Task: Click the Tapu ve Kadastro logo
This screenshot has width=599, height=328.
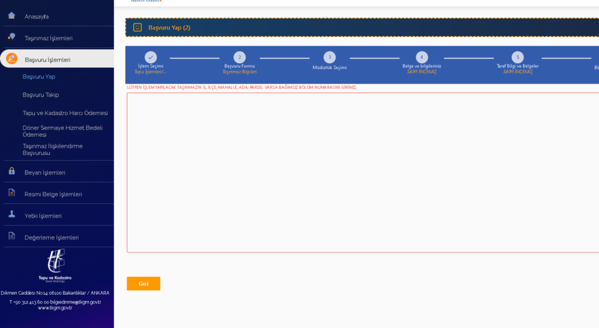Action: (x=56, y=266)
